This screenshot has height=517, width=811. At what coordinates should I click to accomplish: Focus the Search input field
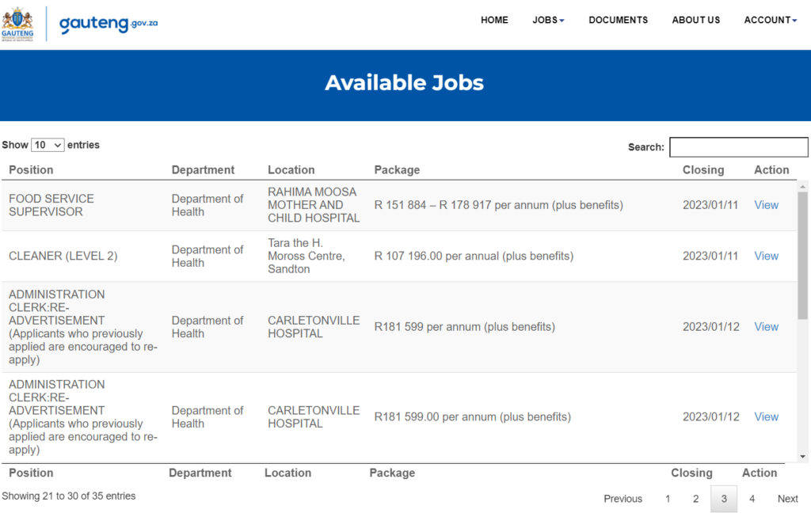738,147
